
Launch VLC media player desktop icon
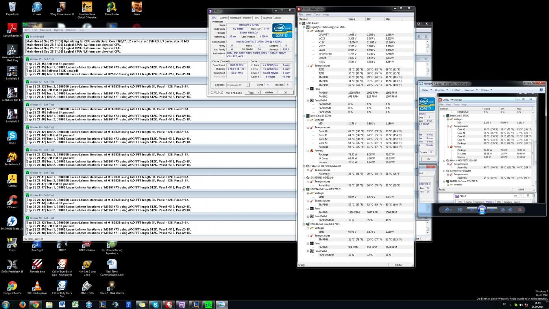(x=37, y=287)
